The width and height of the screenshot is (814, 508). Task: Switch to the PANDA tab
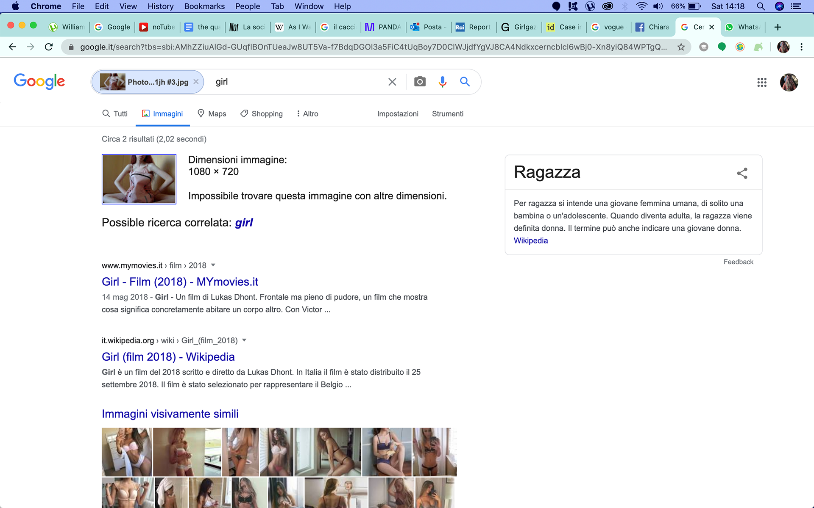(x=383, y=27)
